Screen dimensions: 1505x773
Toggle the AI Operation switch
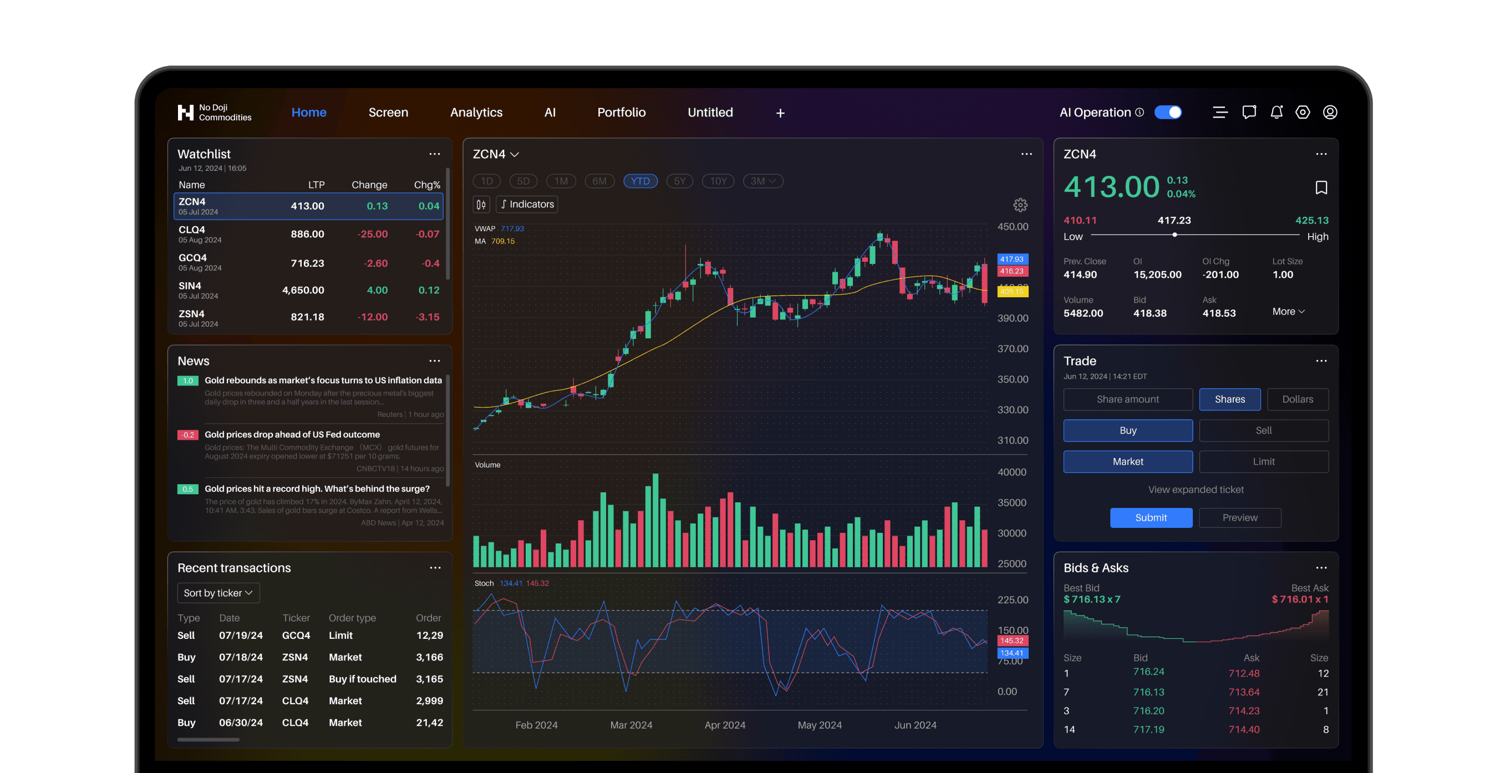pyautogui.click(x=1168, y=112)
